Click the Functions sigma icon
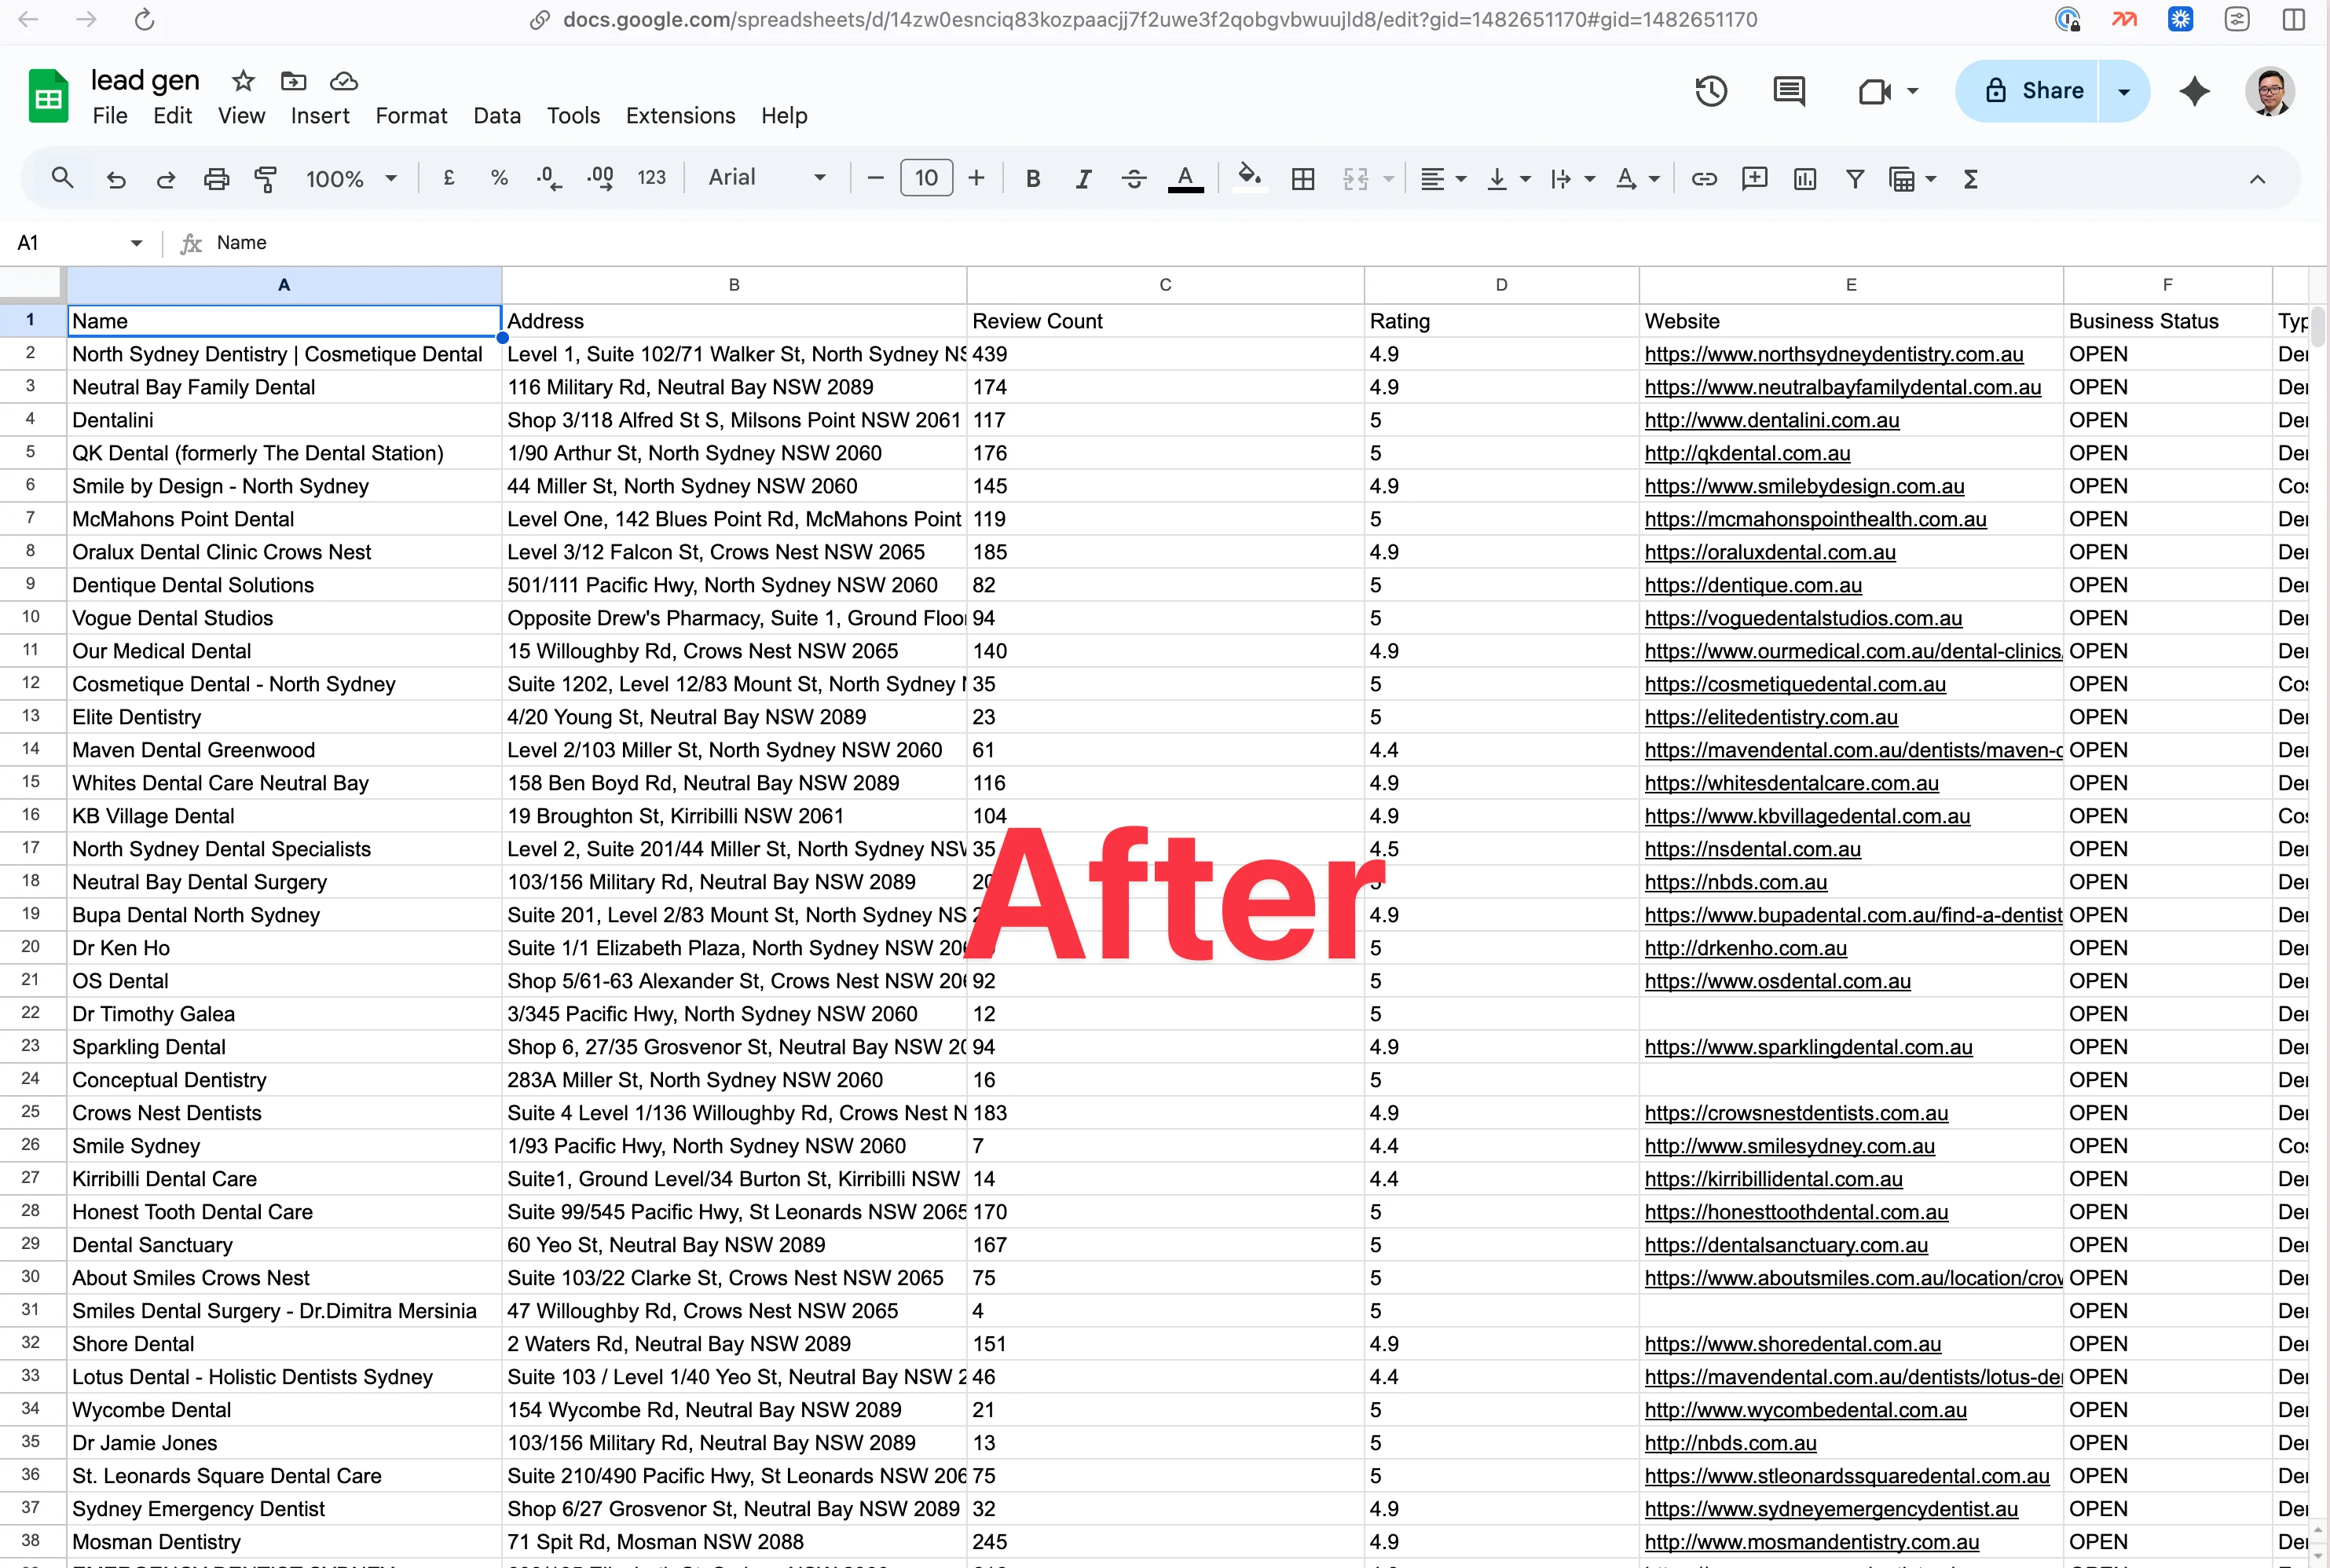Viewport: 2330px width, 1568px height. [x=1971, y=179]
